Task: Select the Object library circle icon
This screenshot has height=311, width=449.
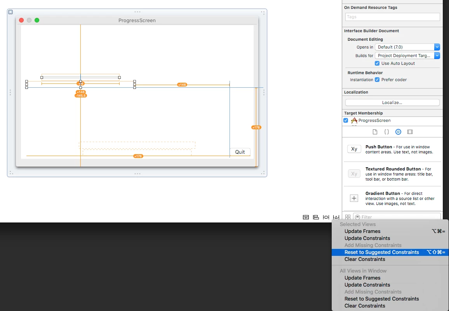Action: click(399, 132)
